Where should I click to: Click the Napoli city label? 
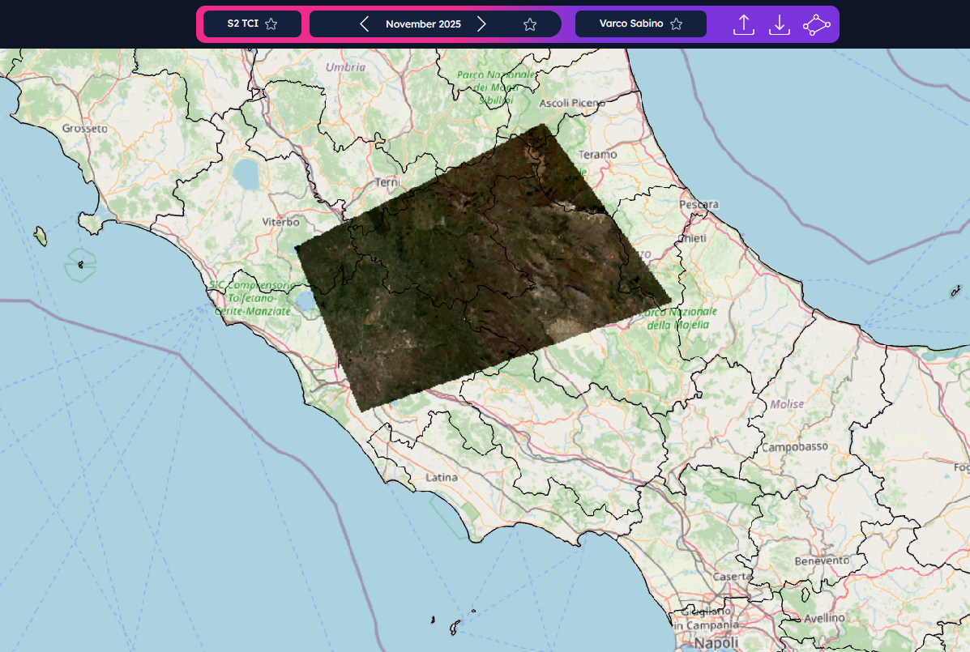[x=694, y=643]
